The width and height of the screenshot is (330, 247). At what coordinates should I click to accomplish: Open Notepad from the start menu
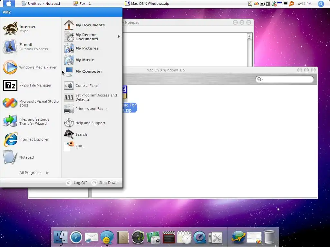[31, 157]
